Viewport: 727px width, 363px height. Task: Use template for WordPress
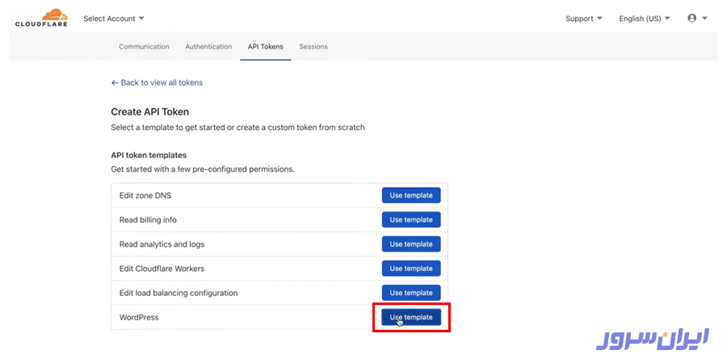(411, 317)
